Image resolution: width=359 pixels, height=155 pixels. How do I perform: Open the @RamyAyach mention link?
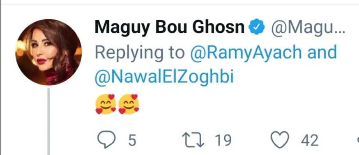point(246,52)
